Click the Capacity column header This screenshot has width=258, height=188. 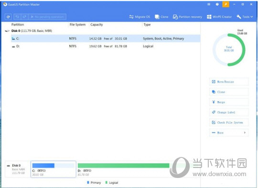(x=97, y=25)
